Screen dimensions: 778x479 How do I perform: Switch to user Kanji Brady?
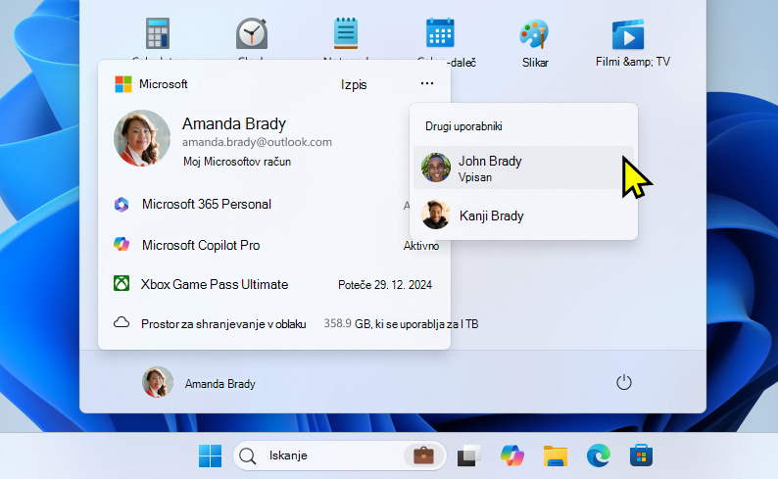(523, 216)
